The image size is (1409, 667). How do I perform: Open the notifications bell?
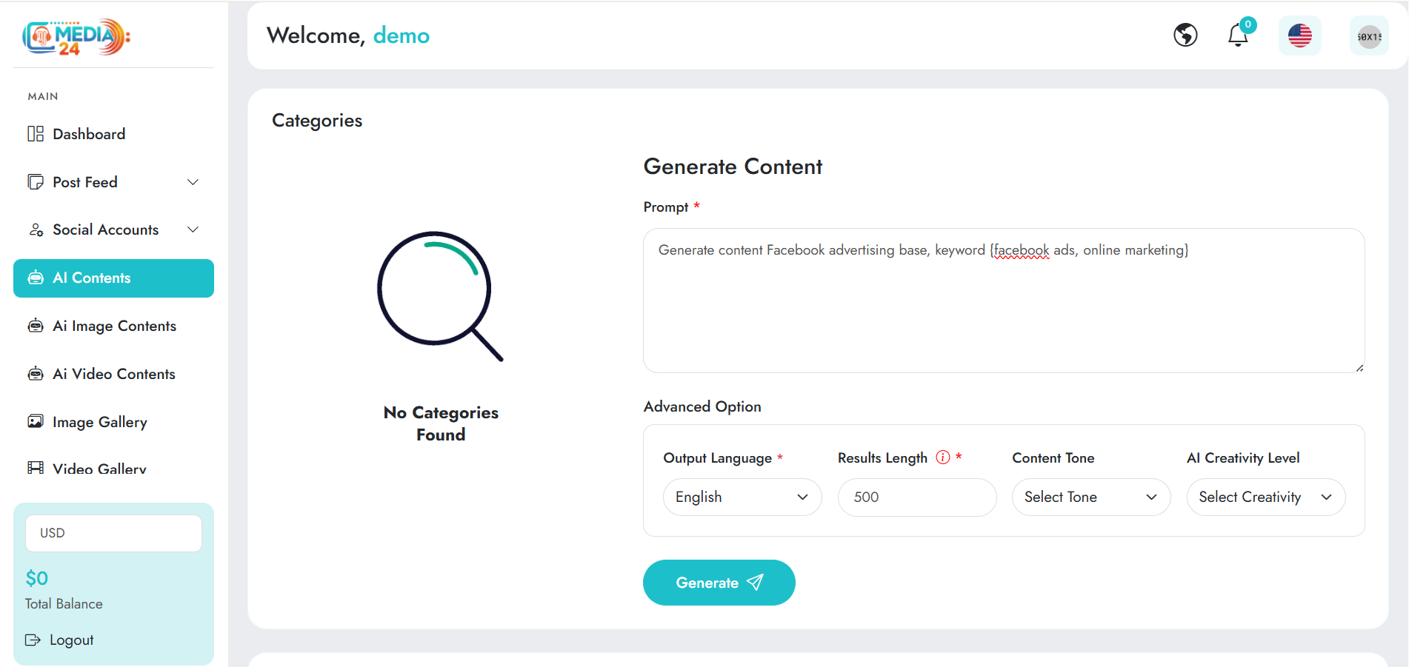pos(1238,35)
